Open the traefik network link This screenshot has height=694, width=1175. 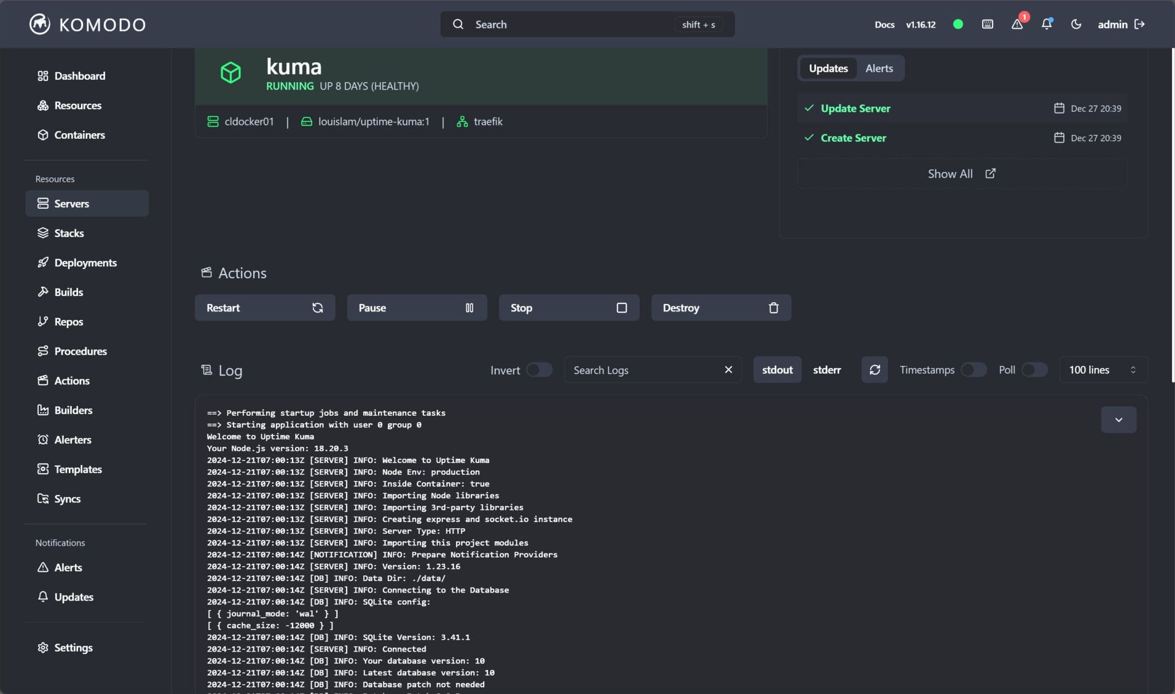pos(488,121)
